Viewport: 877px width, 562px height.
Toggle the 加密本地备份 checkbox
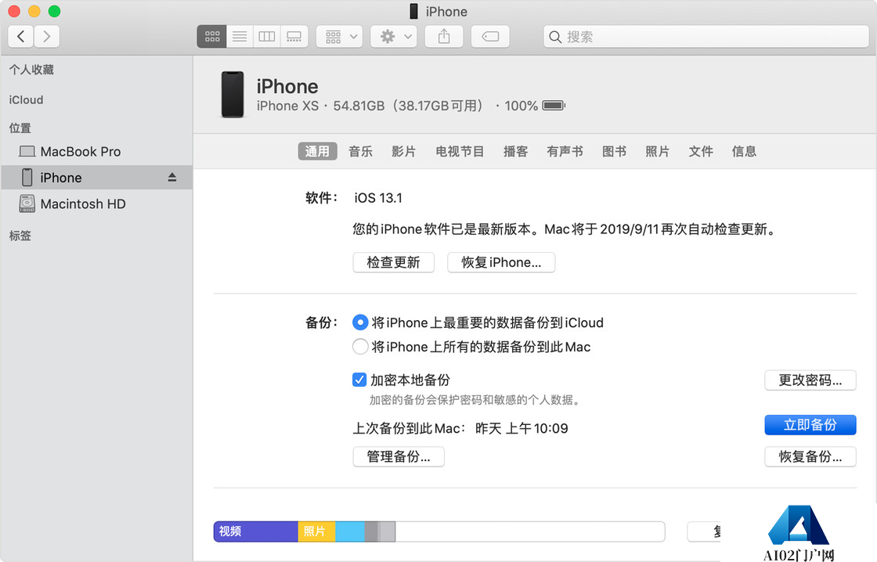click(x=359, y=380)
